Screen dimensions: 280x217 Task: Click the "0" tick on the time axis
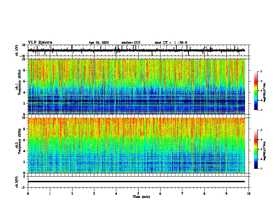coord(28,194)
